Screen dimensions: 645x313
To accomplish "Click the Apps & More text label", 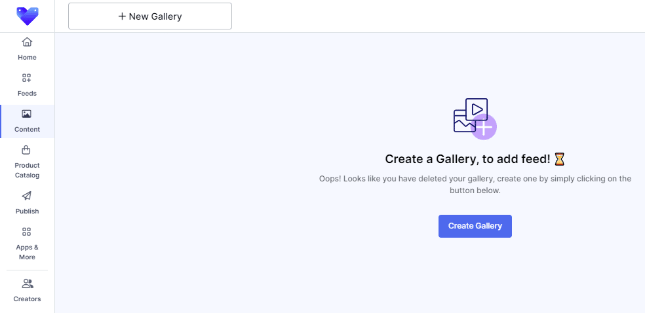I will (27, 252).
